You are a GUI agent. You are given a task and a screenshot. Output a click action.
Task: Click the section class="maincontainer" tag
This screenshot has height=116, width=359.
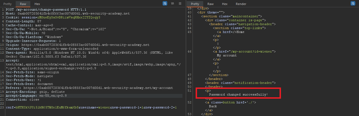(x=232, y=16)
